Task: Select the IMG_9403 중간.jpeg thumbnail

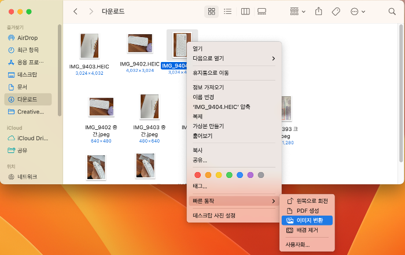Action: (149, 107)
